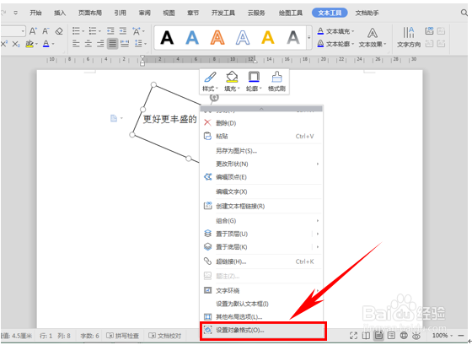Align text left

pos(76,44)
